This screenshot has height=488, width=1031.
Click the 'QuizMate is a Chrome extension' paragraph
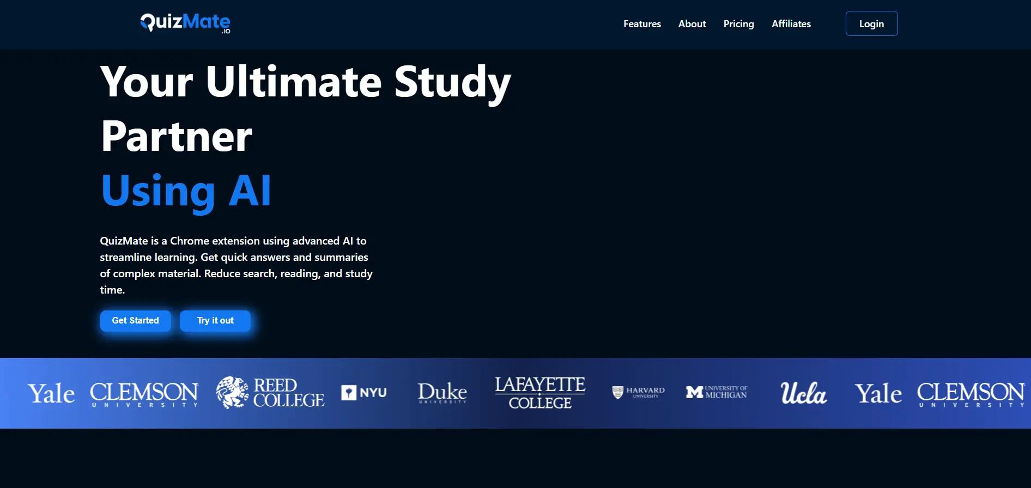coord(236,265)
